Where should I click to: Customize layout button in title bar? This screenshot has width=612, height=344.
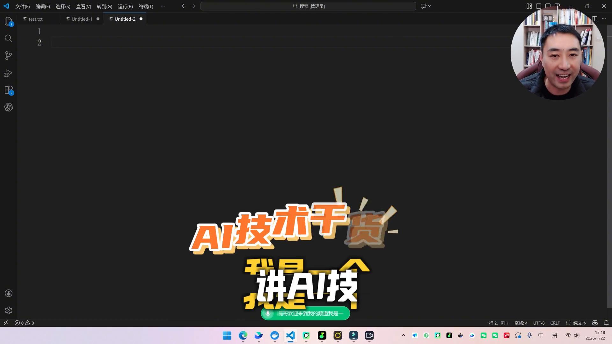[x=529, y=6]
